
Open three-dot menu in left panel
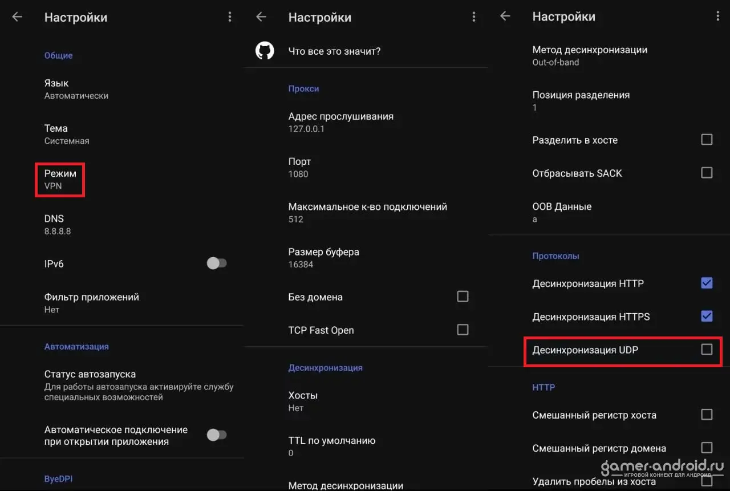point(230,17)
